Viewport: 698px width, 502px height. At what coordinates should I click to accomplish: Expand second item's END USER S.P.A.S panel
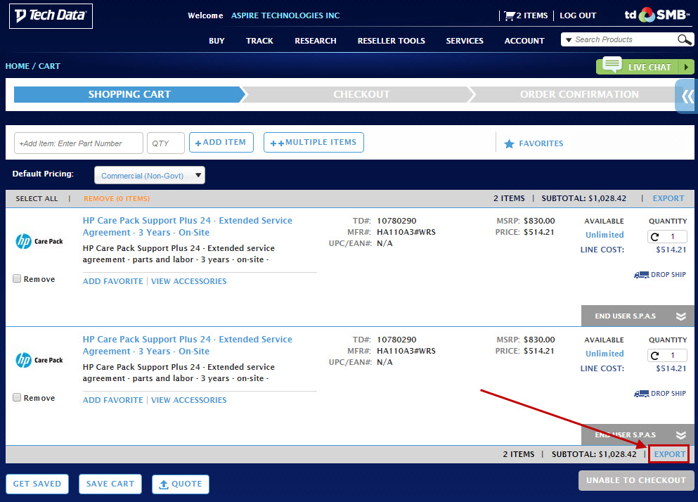pyautogui.click(x=637, y=435)
